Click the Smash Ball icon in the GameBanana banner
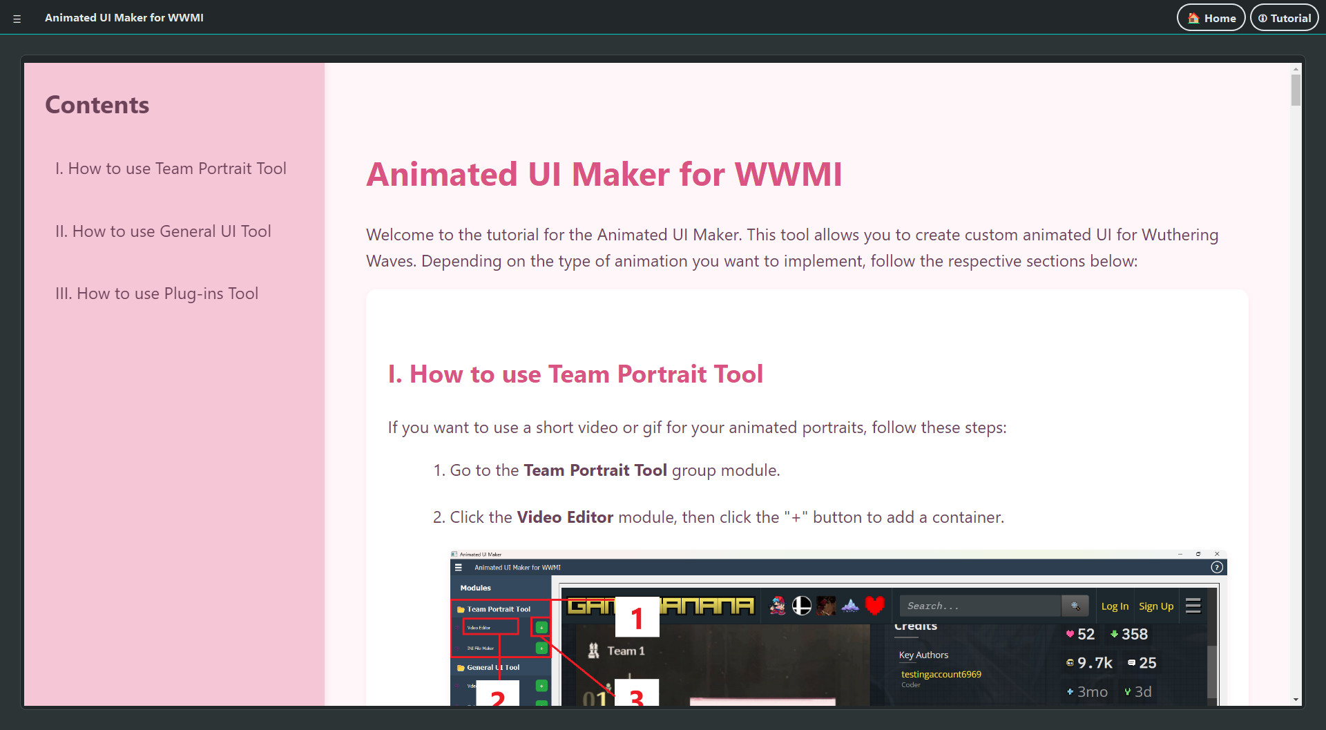Viewport: 1326px width, 730px height. [801, 606]
